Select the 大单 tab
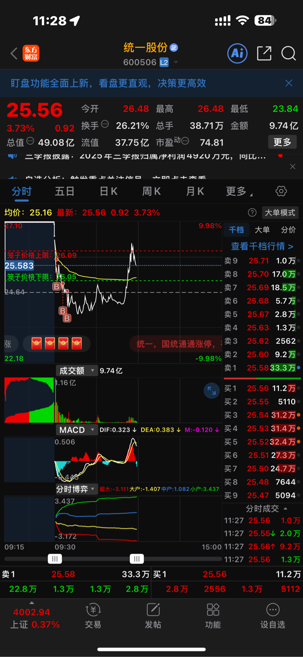303x657 pixels. pos(262,230)
